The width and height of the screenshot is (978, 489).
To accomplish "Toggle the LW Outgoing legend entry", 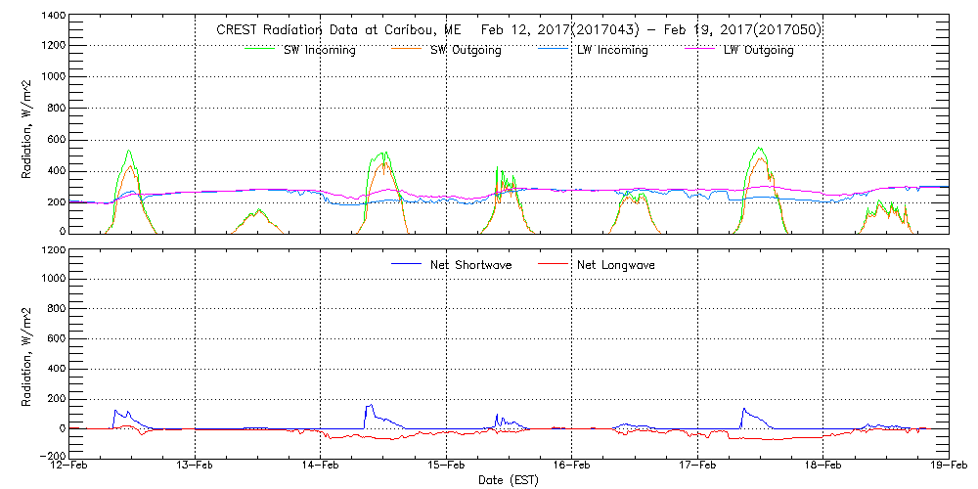I will point(758,51).
